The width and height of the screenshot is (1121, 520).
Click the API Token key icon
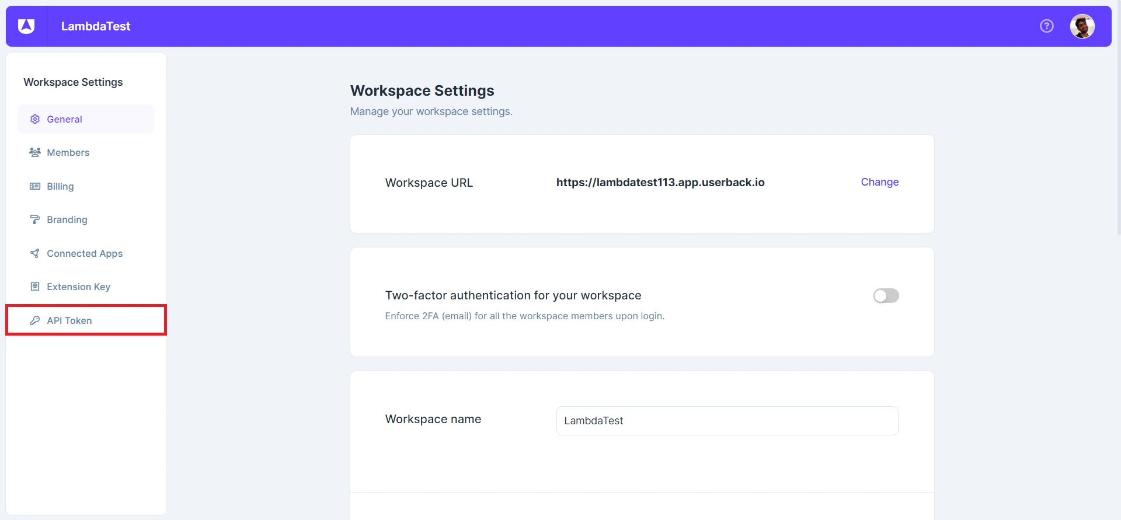point(35,320)
